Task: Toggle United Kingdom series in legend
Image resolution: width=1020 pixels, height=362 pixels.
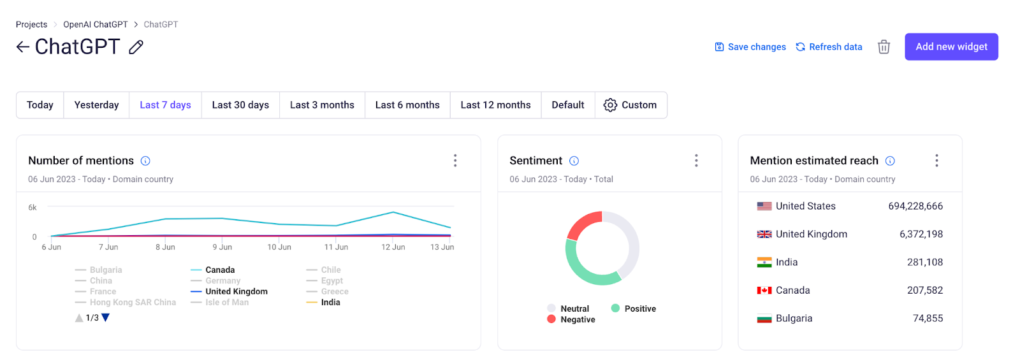Action: click(236, 292)
